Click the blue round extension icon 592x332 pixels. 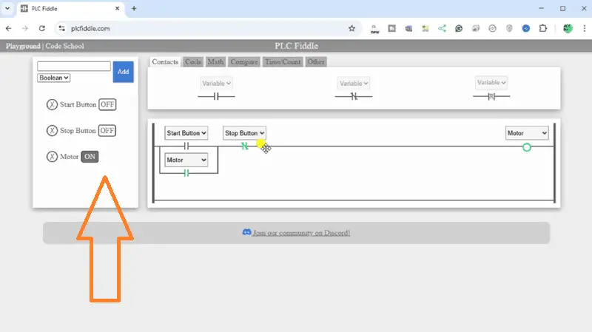(x=526, y=28)
